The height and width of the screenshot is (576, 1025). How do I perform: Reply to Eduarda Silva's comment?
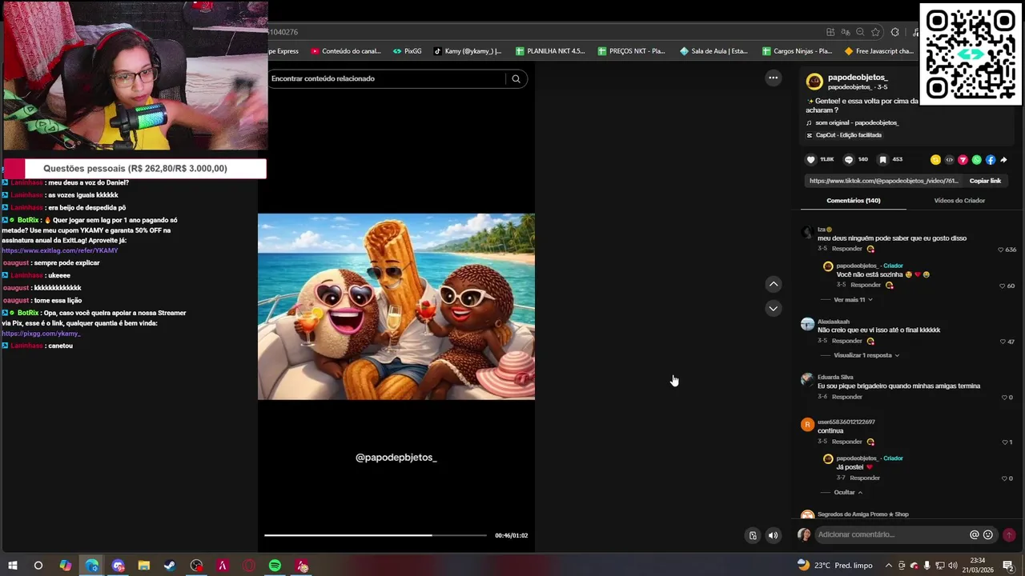pos(846,397)
